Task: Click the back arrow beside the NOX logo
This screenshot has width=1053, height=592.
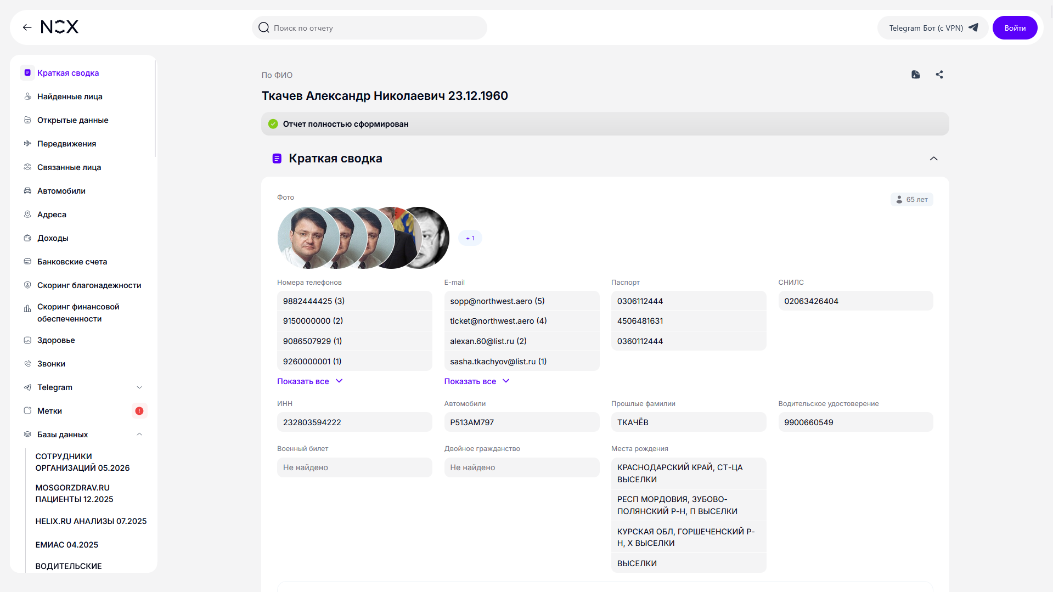Action: pos(27,27)
